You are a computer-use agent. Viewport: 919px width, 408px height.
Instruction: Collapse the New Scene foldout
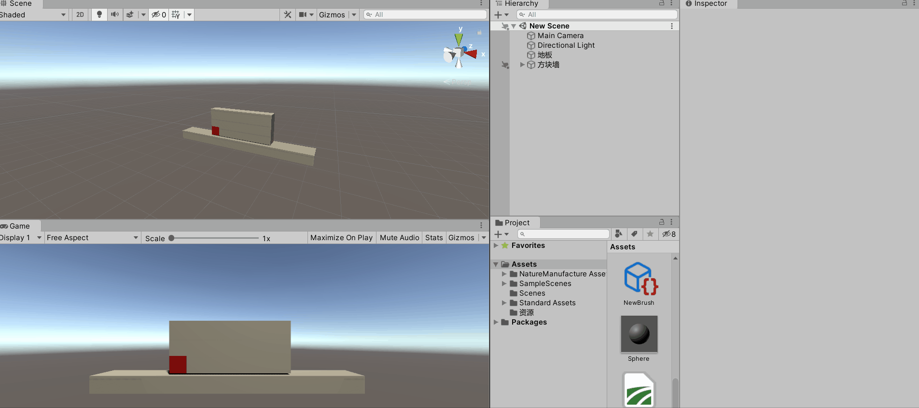pos(514,26)
